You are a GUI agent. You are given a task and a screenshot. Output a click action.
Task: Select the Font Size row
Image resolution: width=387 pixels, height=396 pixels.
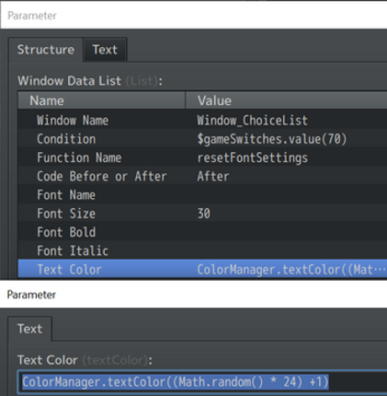pyautogui.click(x=202, y=214)
